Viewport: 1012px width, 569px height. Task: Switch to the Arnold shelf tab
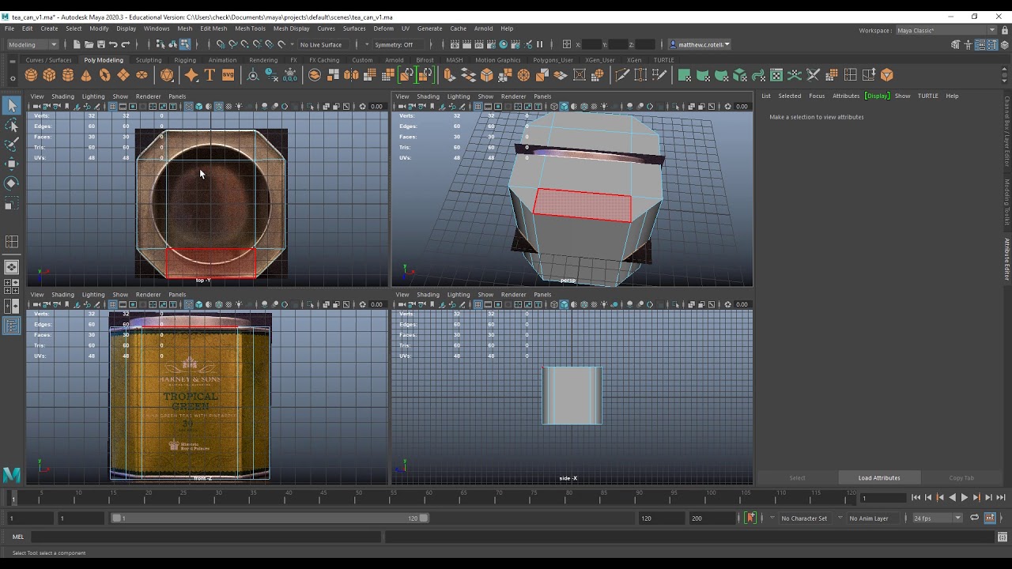click(394, 60)
